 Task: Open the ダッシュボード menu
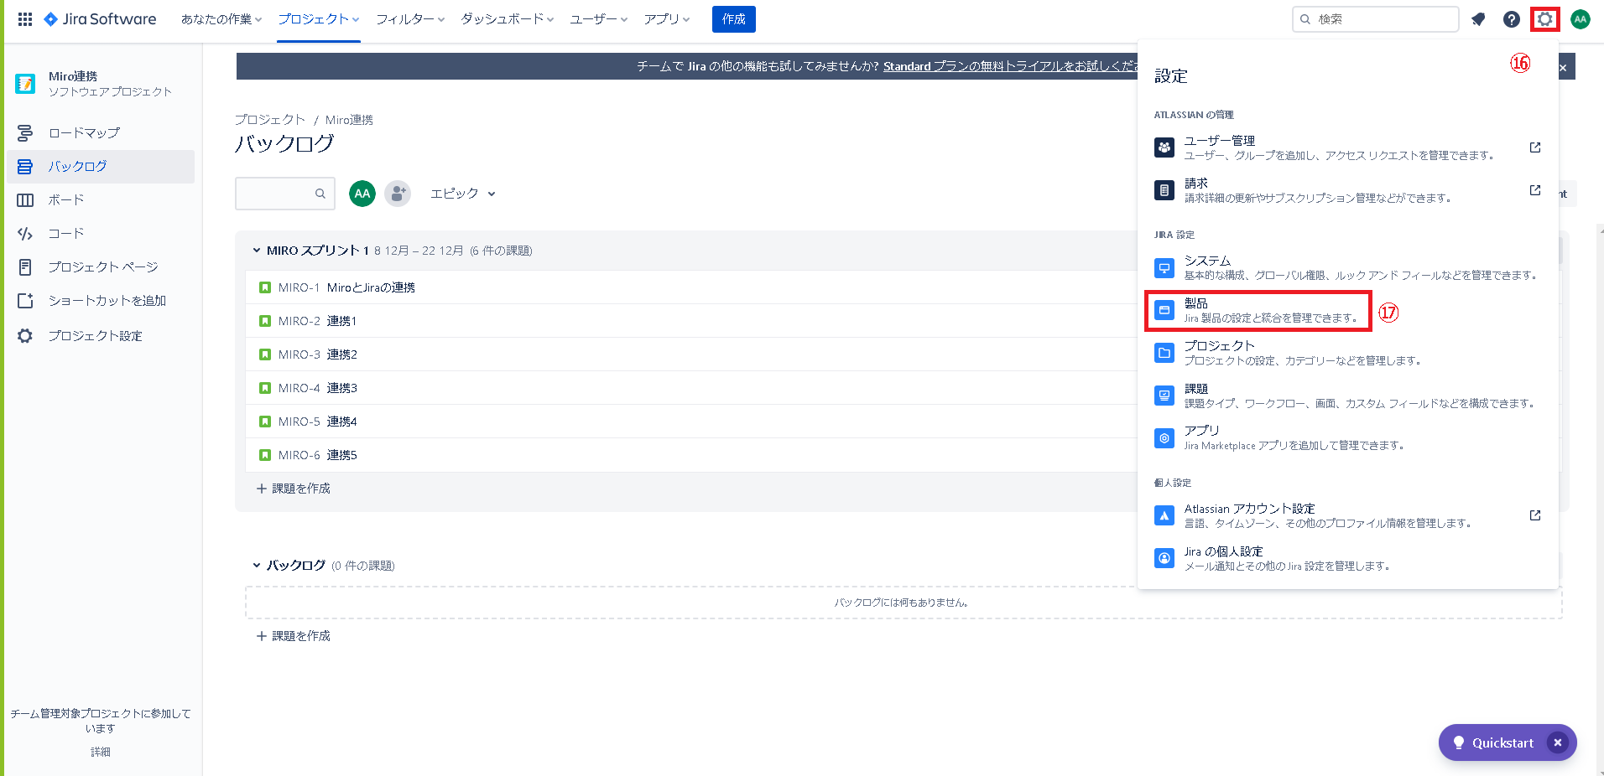(507, 19)
